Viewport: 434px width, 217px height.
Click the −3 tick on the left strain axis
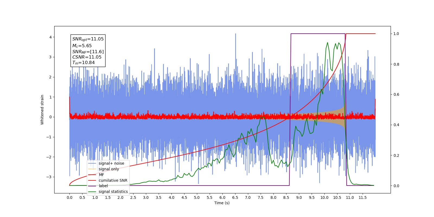point(49,177)
